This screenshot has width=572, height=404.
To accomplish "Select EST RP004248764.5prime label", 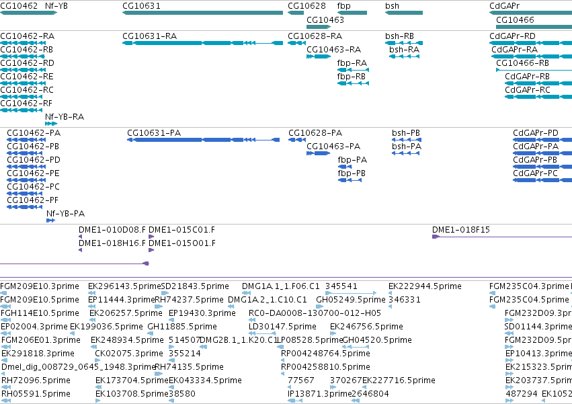I will click(x=325, y=354).
